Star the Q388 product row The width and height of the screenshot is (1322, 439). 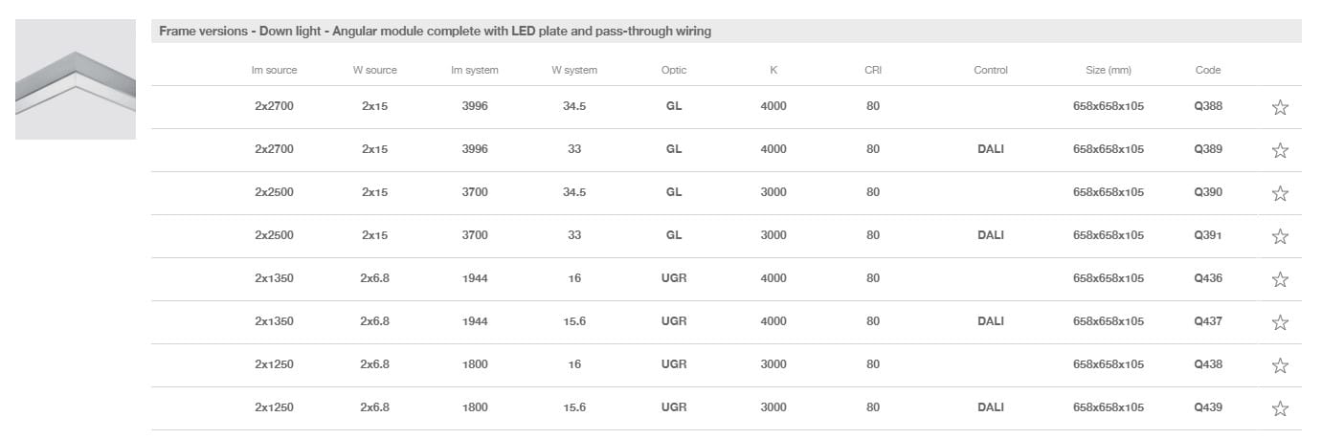pos(1280,107)
